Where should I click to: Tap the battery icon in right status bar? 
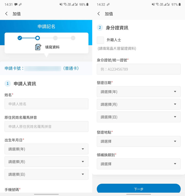pos(180,4)
